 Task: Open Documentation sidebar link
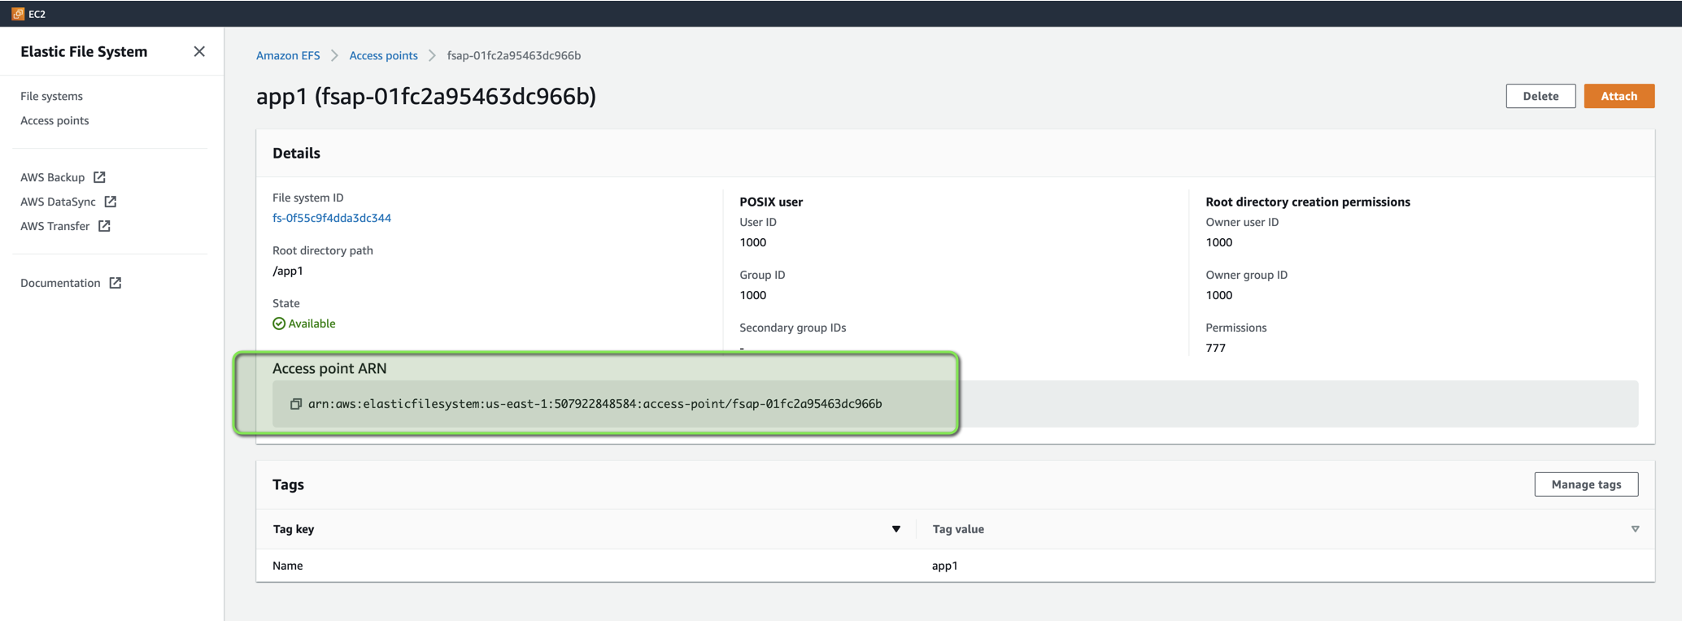pos(60,283)
